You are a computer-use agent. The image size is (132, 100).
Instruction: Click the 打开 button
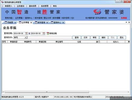(x=86, y=38)
